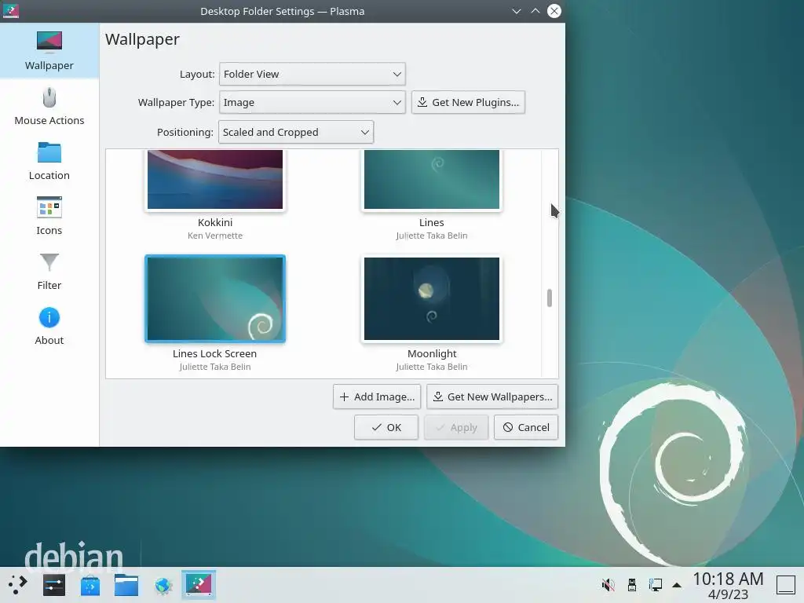Open the network connections tray icon
Screen dimensions: 804x603
tap(655, 584)
